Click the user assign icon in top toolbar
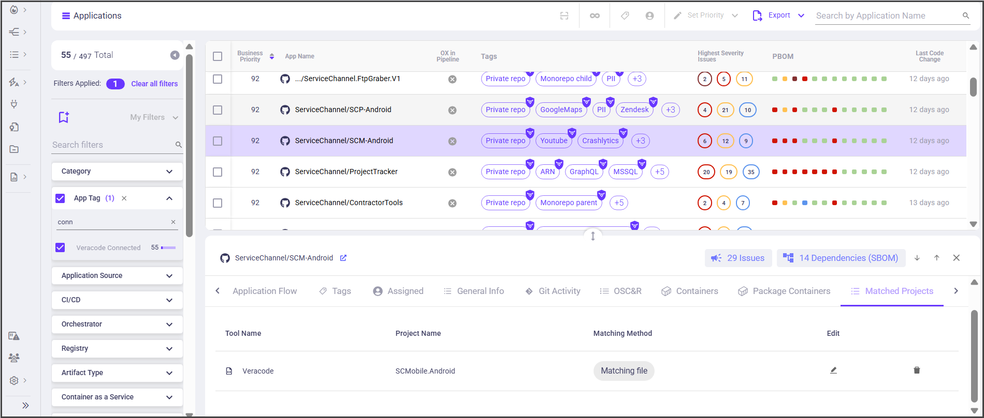 tap(649, 16)
